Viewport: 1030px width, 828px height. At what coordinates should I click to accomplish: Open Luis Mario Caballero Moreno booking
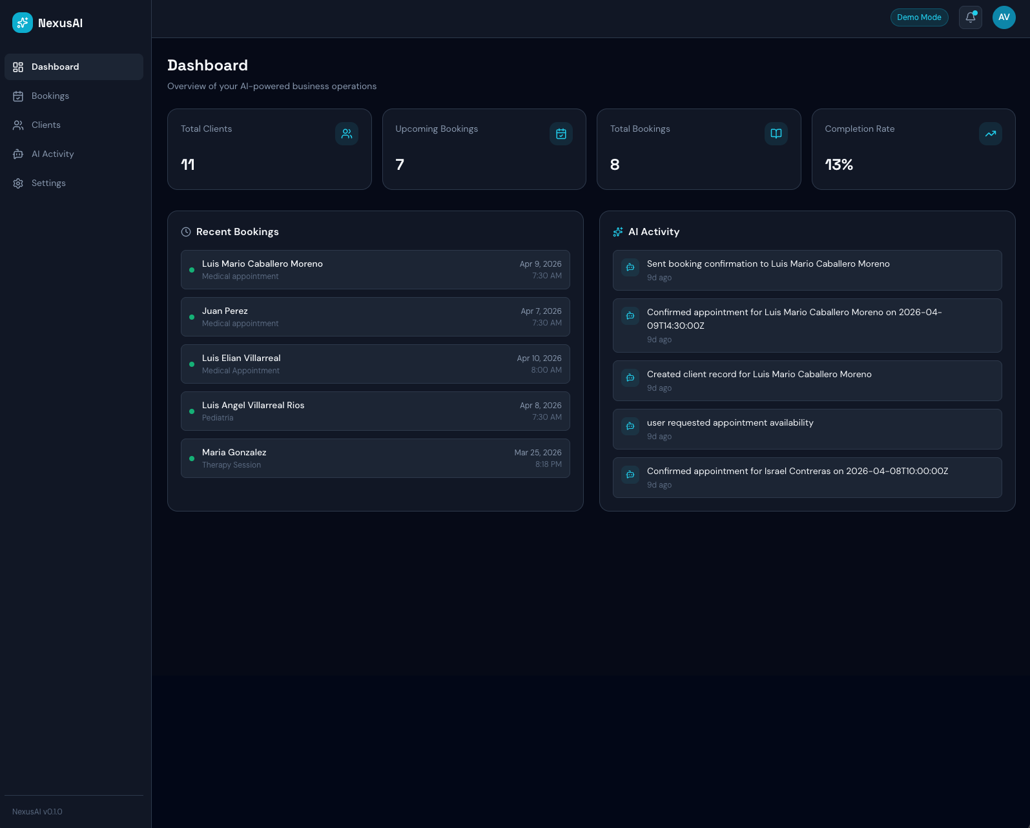point(375,270)
